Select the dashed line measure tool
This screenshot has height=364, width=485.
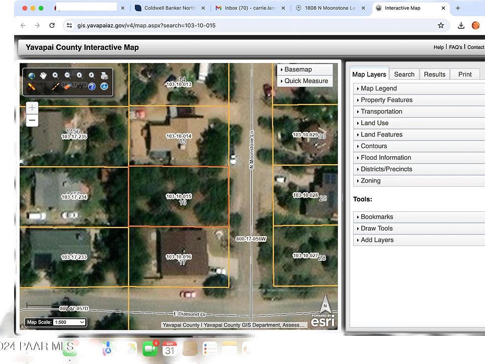click(56, 86)
